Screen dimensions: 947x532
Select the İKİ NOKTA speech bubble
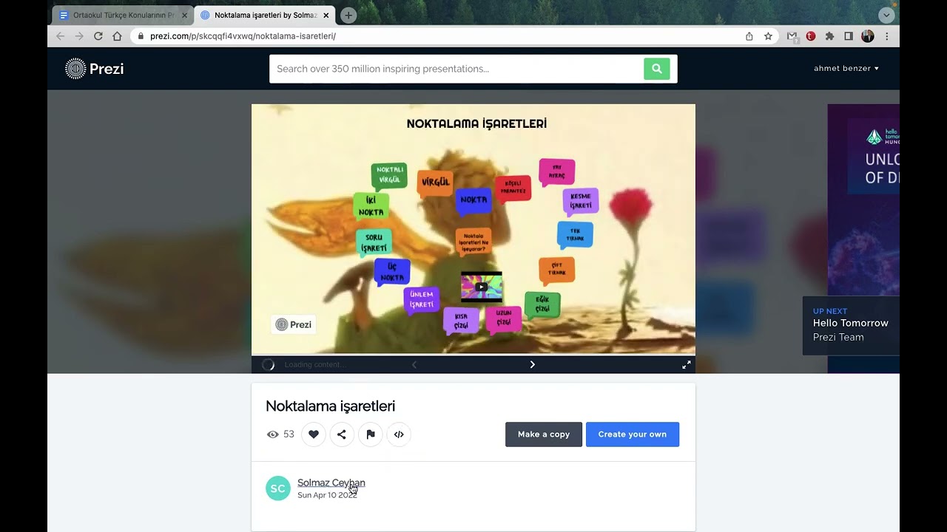pos(371,206)
